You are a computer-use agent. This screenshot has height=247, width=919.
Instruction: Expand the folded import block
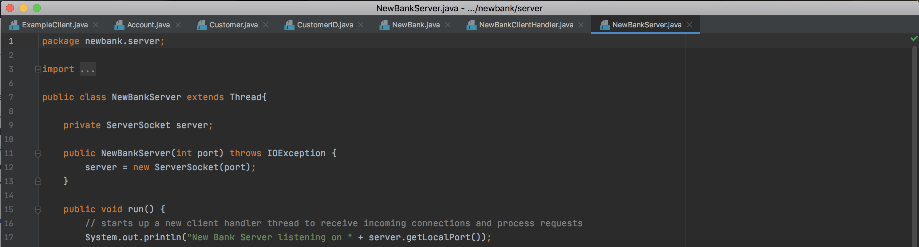[38, 69]
